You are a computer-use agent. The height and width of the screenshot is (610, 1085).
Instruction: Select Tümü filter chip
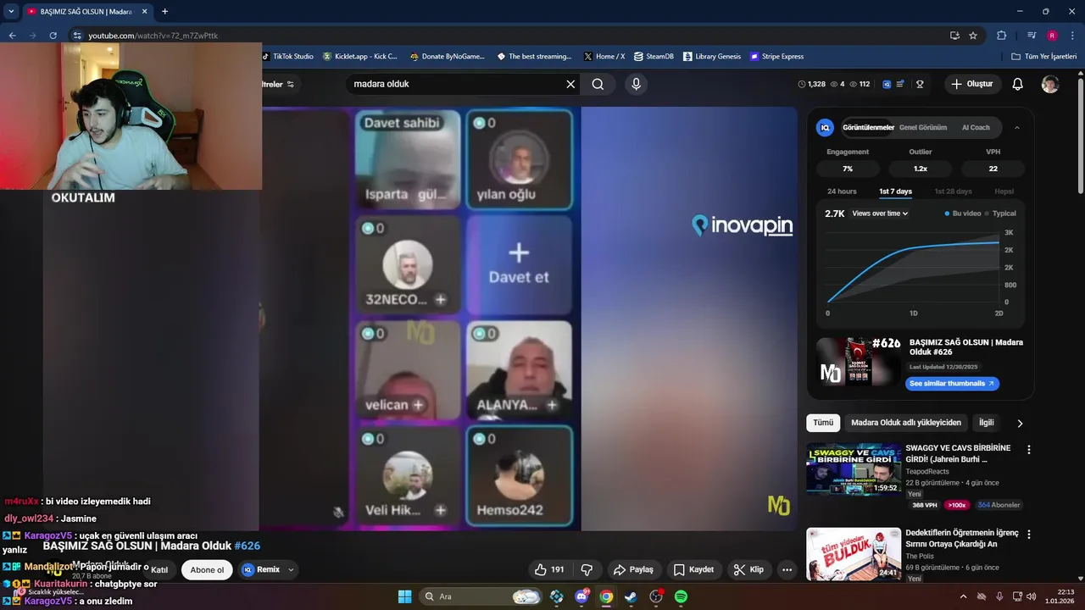click(823, 423)
